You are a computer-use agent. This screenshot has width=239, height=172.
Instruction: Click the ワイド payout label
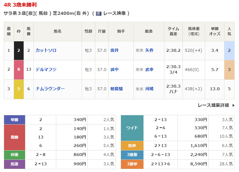(132, 128)
